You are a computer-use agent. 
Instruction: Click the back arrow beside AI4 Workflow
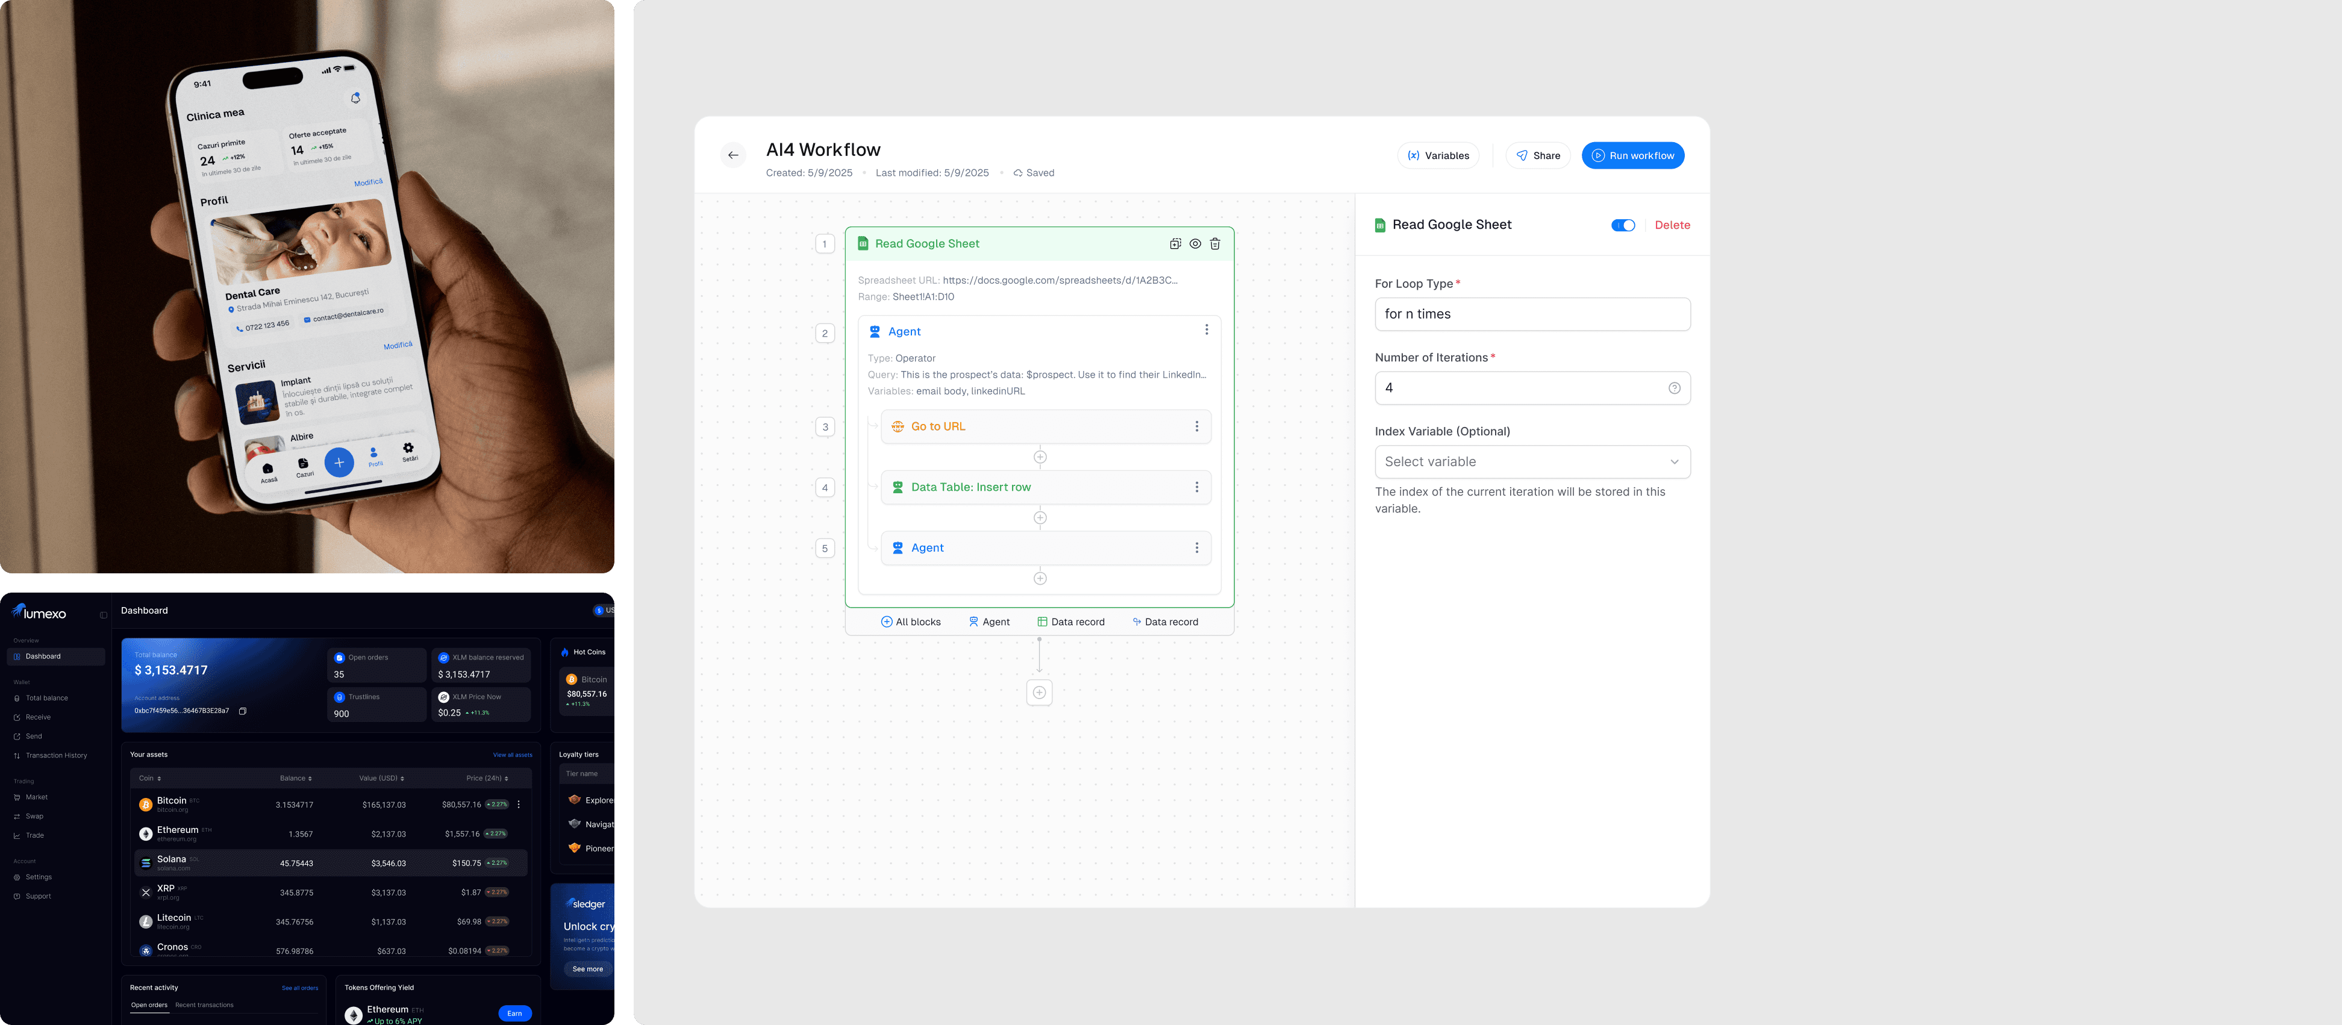tap(733, 155)
